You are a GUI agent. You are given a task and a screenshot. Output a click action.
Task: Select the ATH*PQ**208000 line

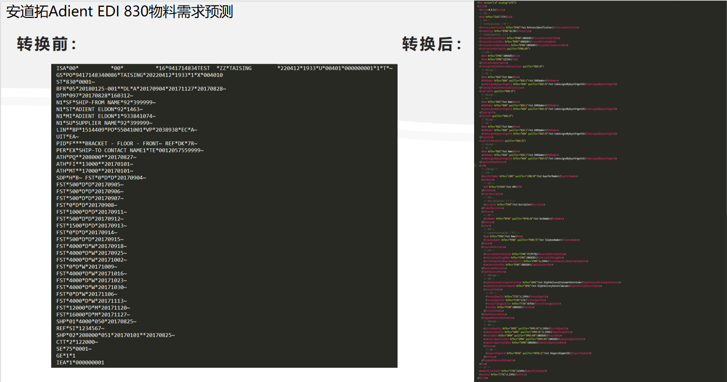(x=96, y=157)
